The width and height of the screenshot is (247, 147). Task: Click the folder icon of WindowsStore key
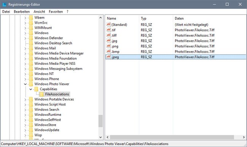point(31,125)
